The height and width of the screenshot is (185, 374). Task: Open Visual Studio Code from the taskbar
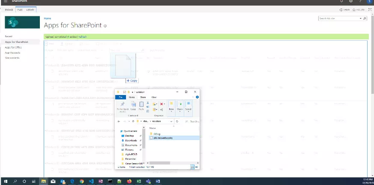pyautogui.click(x=91, y=181)
